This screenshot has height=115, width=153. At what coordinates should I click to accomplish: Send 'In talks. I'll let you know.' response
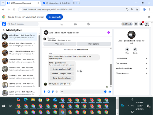click(x=62, y=74)
